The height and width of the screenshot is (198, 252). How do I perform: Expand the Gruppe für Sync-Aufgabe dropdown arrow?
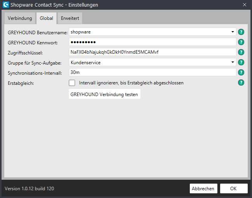coord(233,62)
